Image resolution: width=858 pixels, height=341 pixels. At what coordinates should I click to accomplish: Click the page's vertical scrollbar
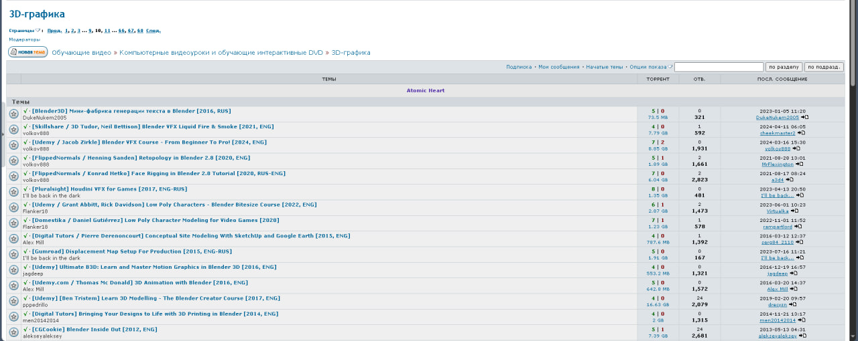pos(853,167)
